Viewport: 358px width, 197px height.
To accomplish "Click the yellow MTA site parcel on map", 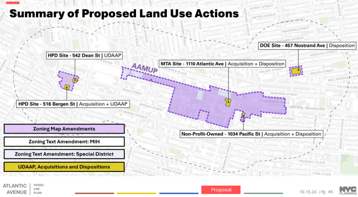I will (x=228, y=102).
